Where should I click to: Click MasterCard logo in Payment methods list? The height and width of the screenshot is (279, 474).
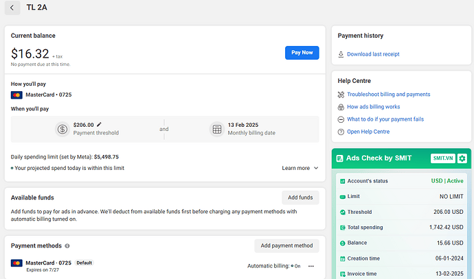click(16, 263)
